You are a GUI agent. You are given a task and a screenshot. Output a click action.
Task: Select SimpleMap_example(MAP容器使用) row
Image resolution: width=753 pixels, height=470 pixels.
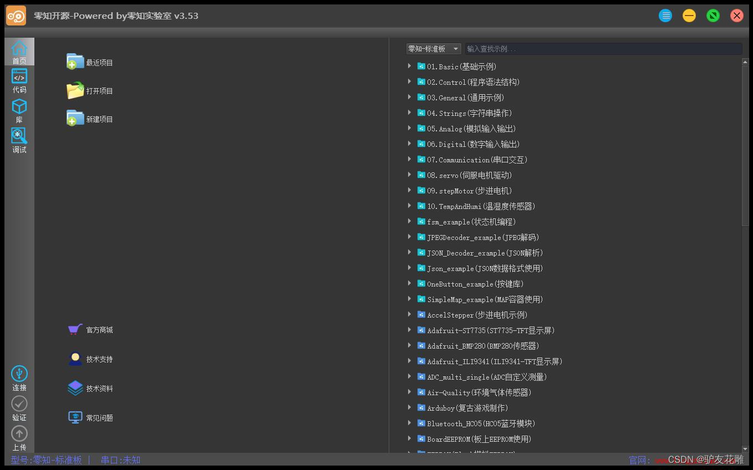[485, 299]
